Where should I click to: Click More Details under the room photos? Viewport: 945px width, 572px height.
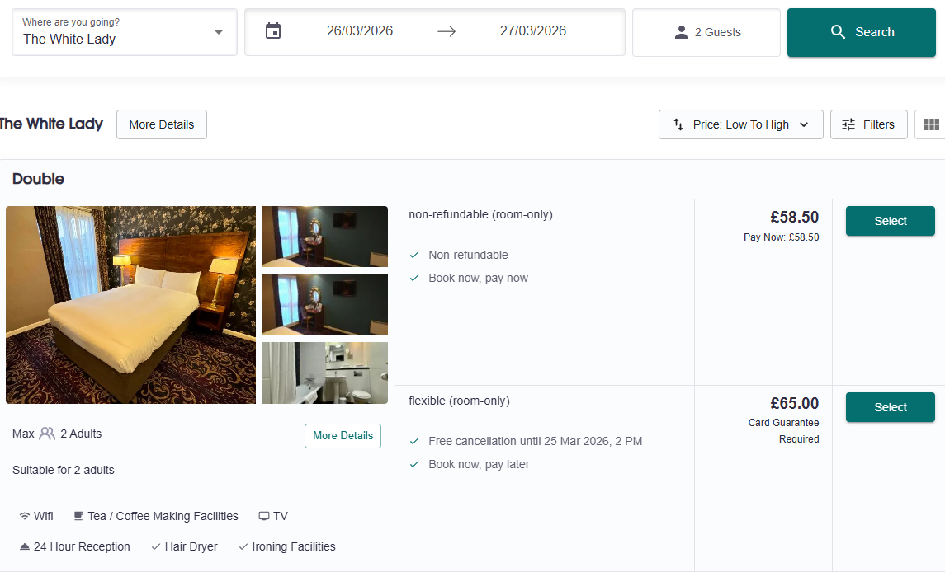coord(343,436)
